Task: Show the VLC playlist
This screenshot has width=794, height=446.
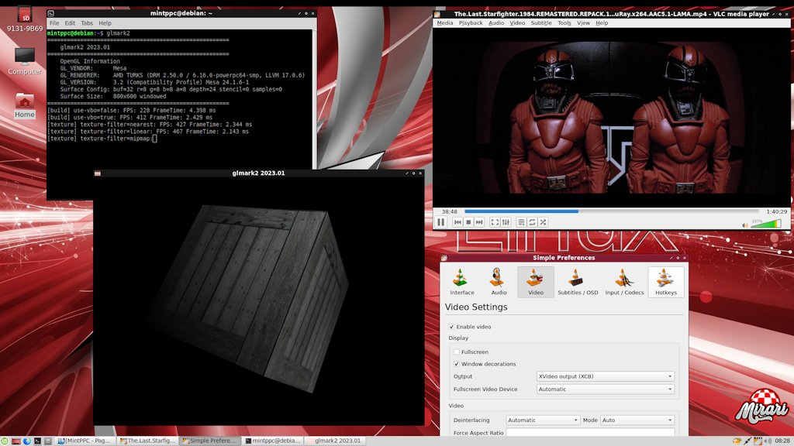Action: (x=521, y=222)
